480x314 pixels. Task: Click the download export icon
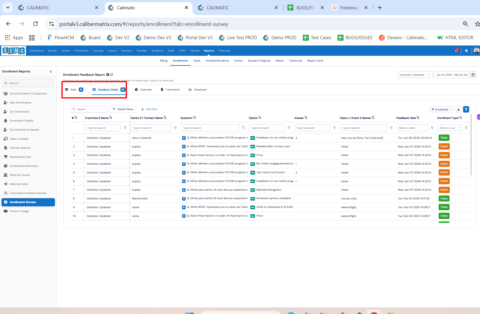coord(459,109)
